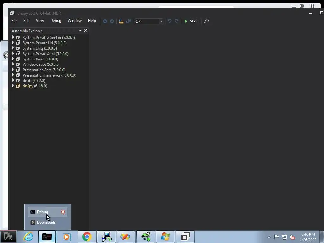324x243 pixels.
Task: Open the Assembly Explorer panel options arrow
Action: (x=80, y=31)
